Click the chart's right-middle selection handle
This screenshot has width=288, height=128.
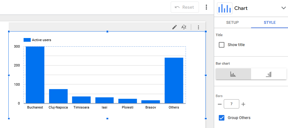(206, 75)
